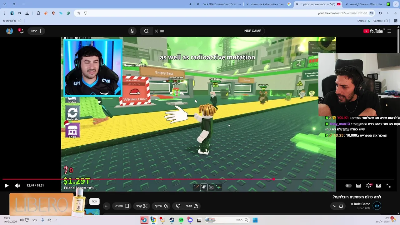
Task: Dislike the video
Action: click(x=178, y=206)
